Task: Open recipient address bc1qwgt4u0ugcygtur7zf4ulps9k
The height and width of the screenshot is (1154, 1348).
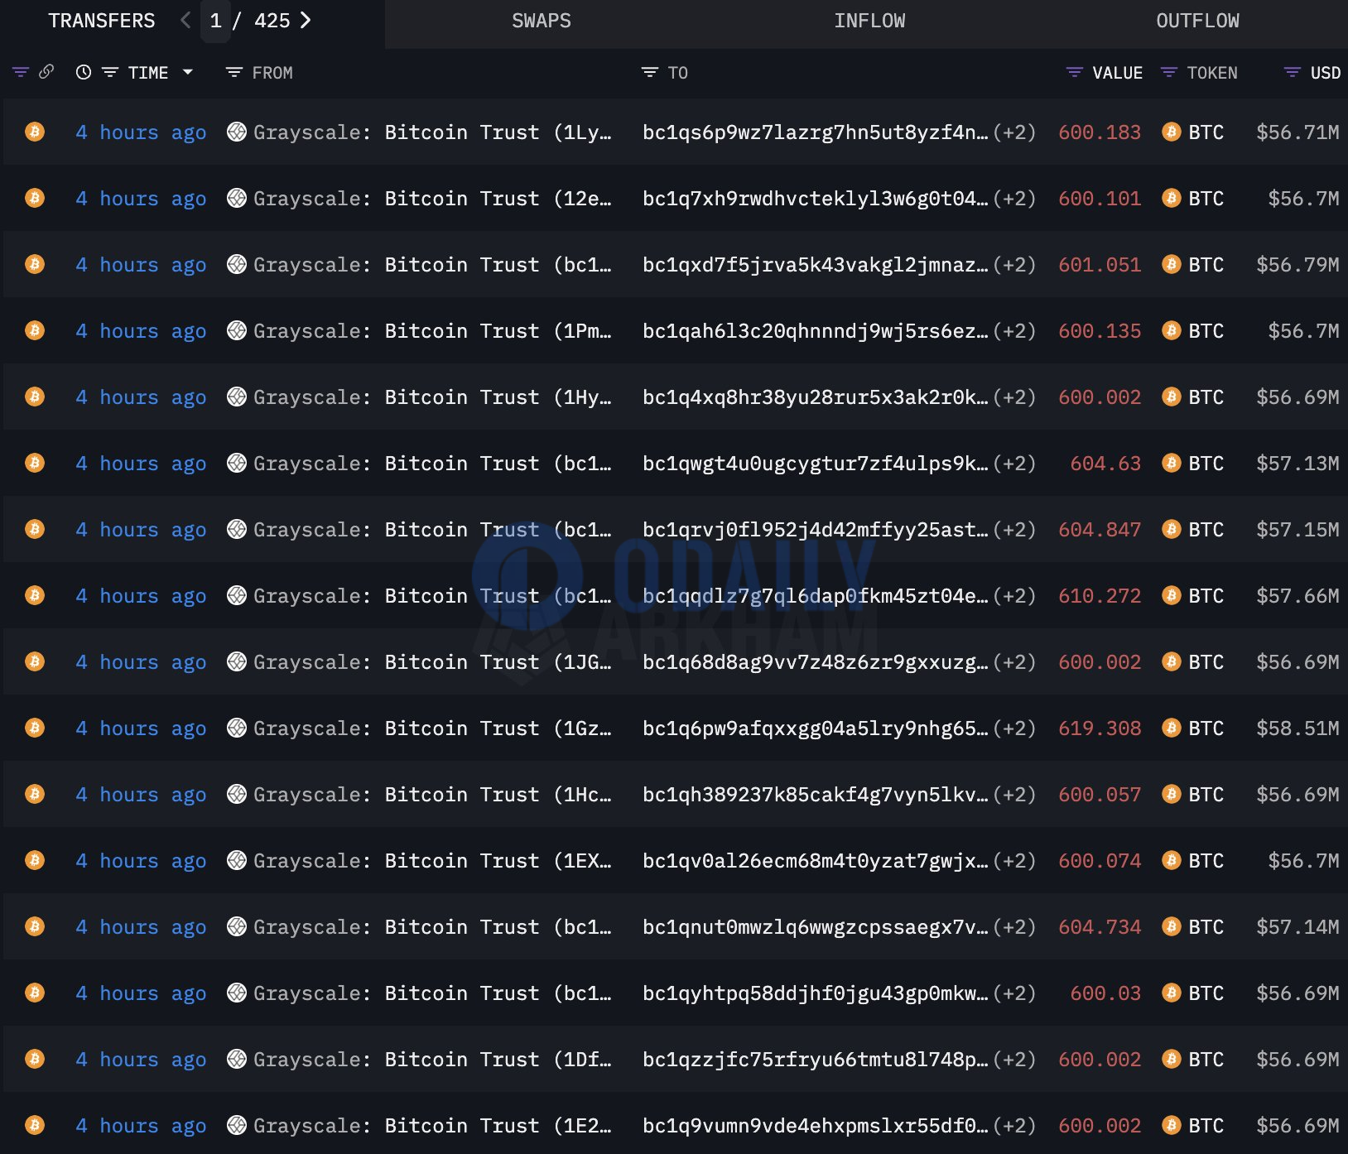Action: [x=815, y=464]
